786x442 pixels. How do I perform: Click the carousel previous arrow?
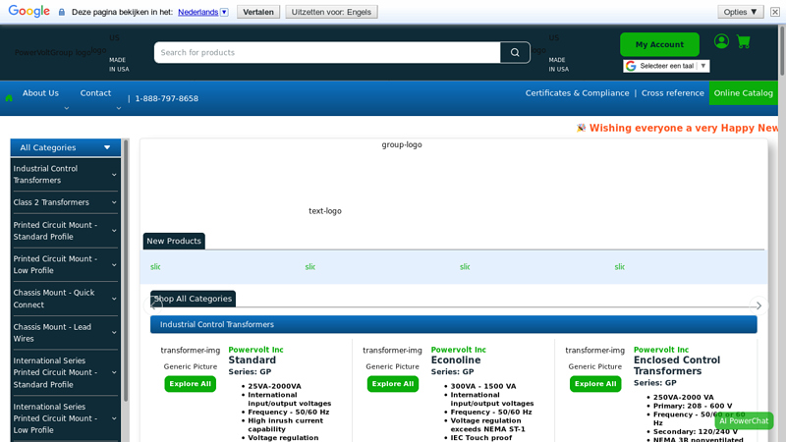point(157,305)
